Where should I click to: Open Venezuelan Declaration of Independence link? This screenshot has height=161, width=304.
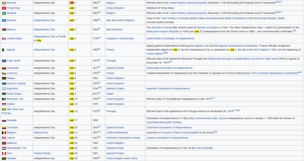(x=169, y=68)
